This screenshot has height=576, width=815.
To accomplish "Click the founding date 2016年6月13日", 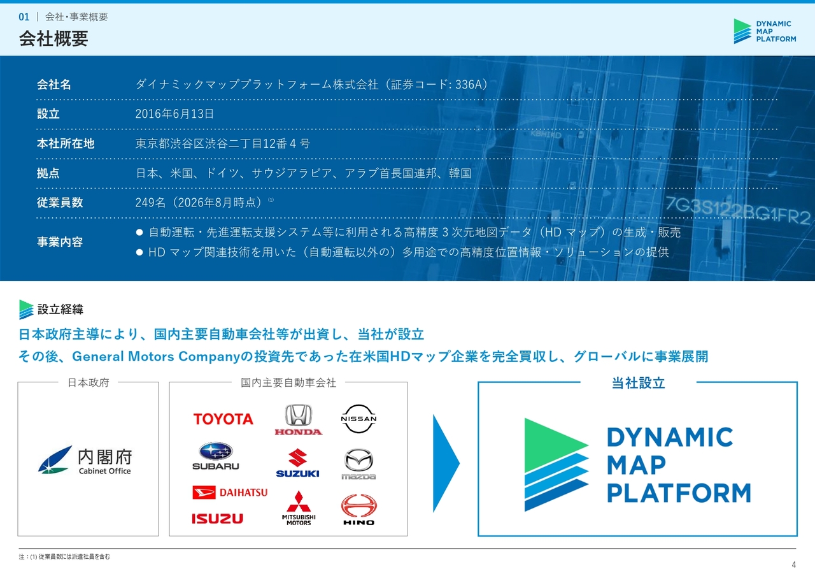I will tap(175, 114).
